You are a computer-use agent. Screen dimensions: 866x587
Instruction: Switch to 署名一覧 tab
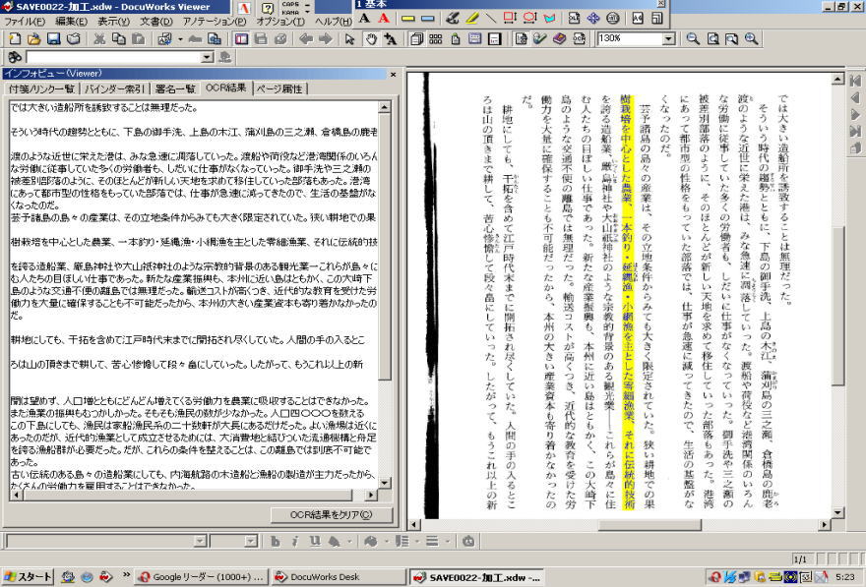pyautogui.click(x=175, y=88)
